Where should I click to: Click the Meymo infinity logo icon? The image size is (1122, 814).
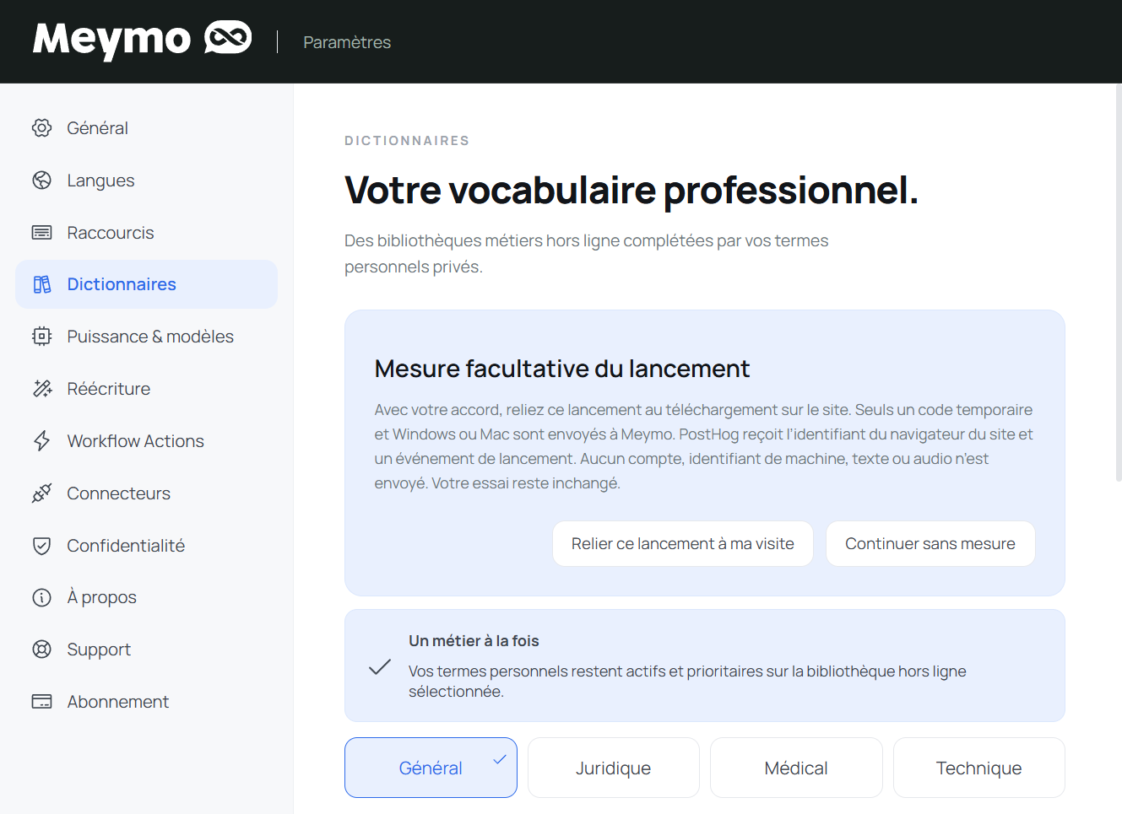click(x=228, y=38)
